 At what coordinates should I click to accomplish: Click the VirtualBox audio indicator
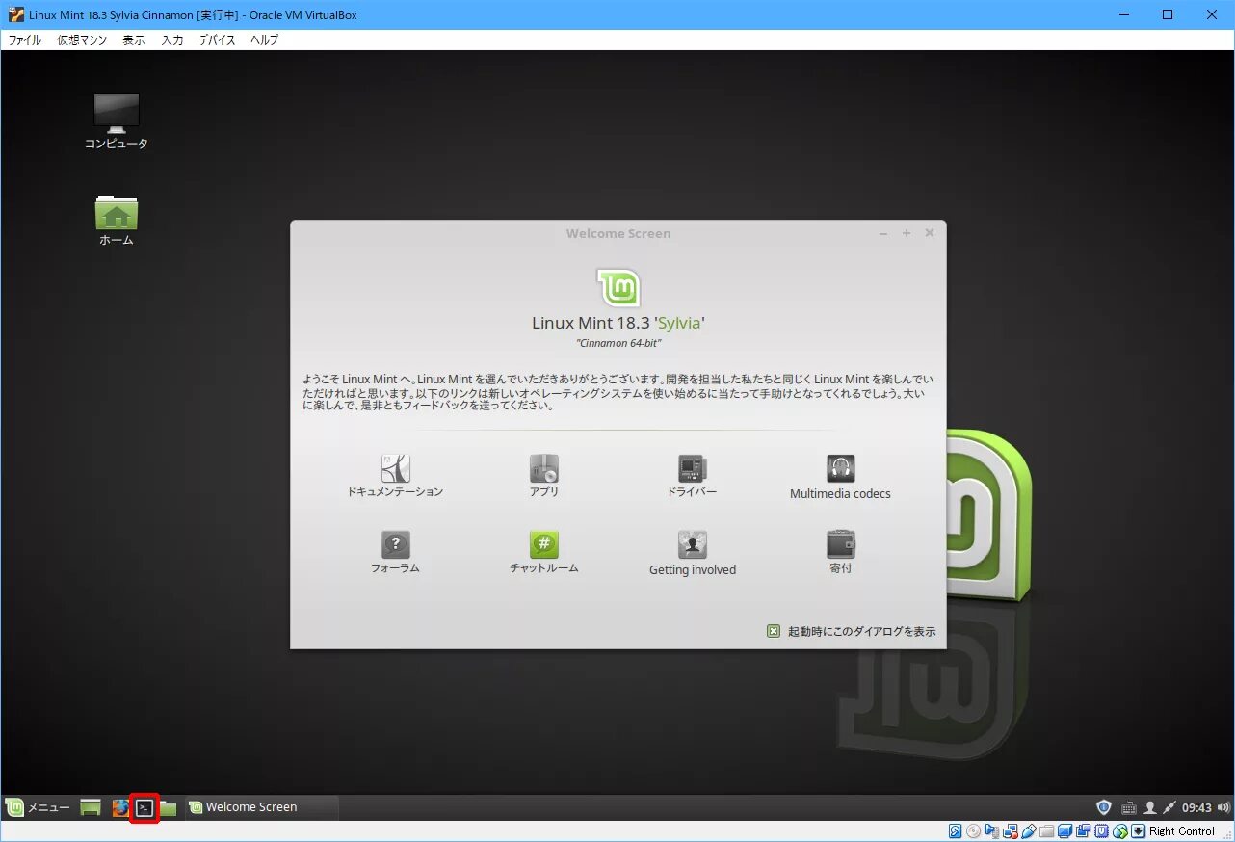coord(991,830)
